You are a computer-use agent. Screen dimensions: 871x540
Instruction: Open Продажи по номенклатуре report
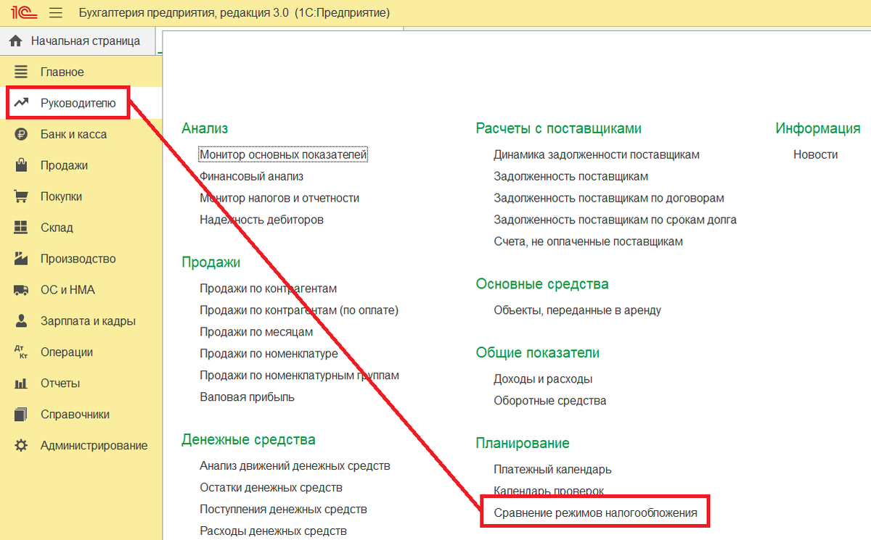(269, 354)
